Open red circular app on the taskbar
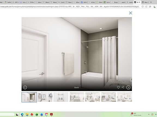Image resolution: width=157 pixels, height=117 pixels. tap(32, 115)
